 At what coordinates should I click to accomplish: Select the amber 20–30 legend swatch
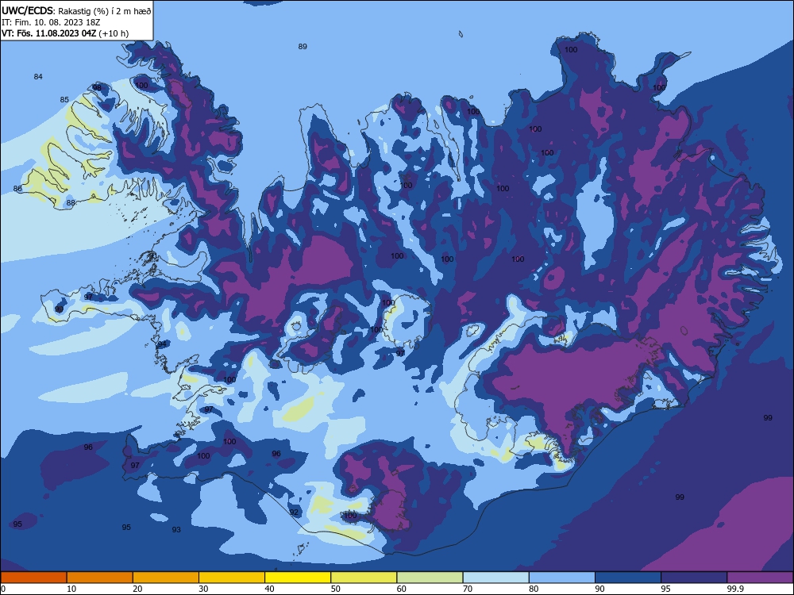pyautogui.click(x=166, y=578)
